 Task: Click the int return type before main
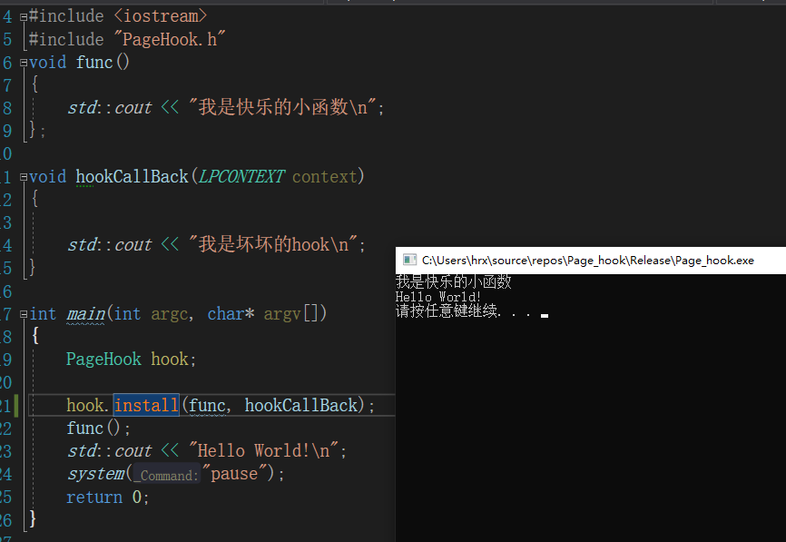point(43,314)
